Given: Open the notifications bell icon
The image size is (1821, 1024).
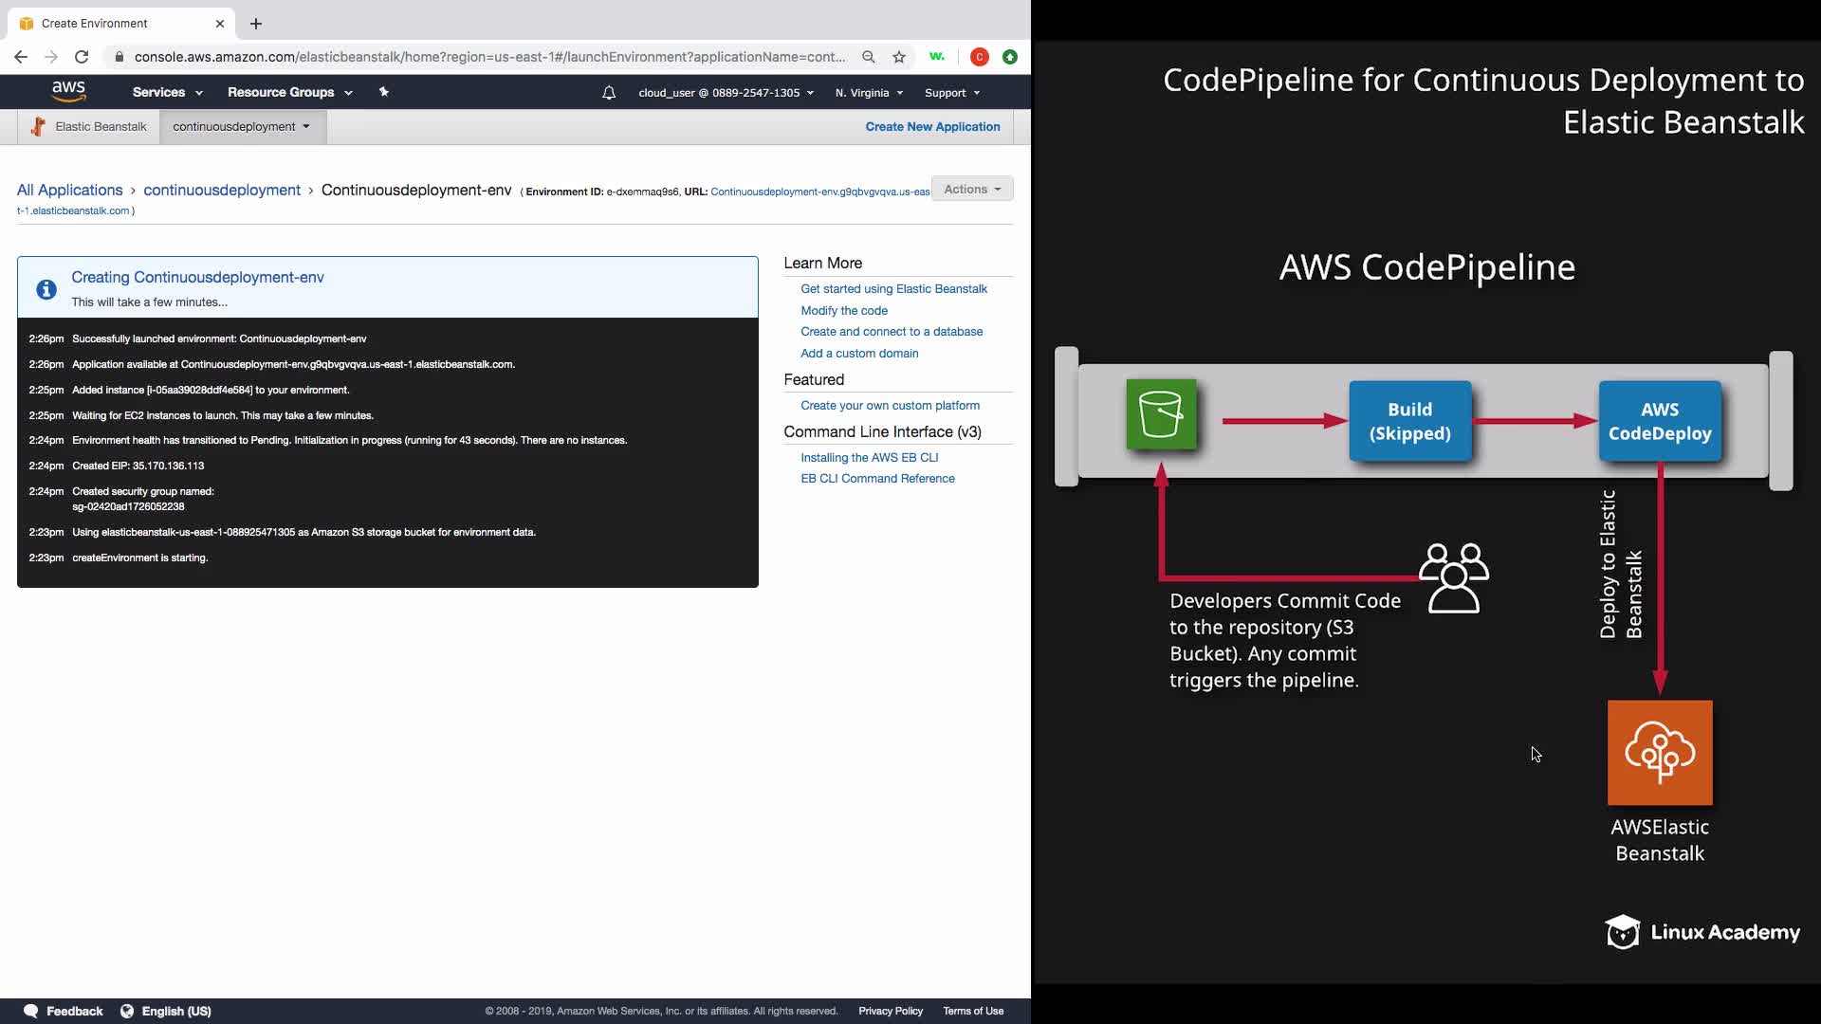Looking at the screenshot, I should [x=609, y=93].
